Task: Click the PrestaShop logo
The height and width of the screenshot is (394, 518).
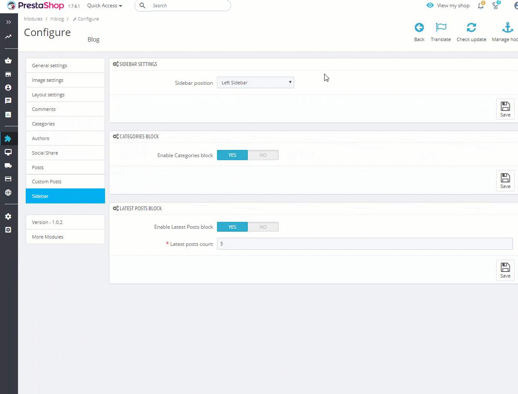Action: [36, 6]
